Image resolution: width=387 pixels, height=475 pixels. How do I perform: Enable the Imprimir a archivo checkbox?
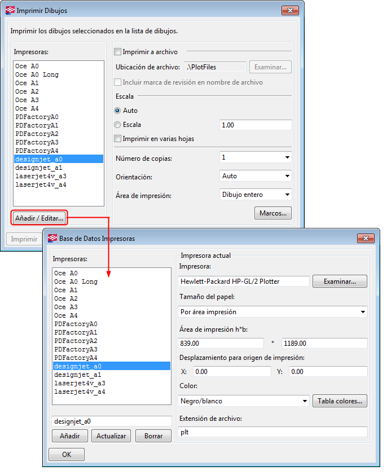117,52
